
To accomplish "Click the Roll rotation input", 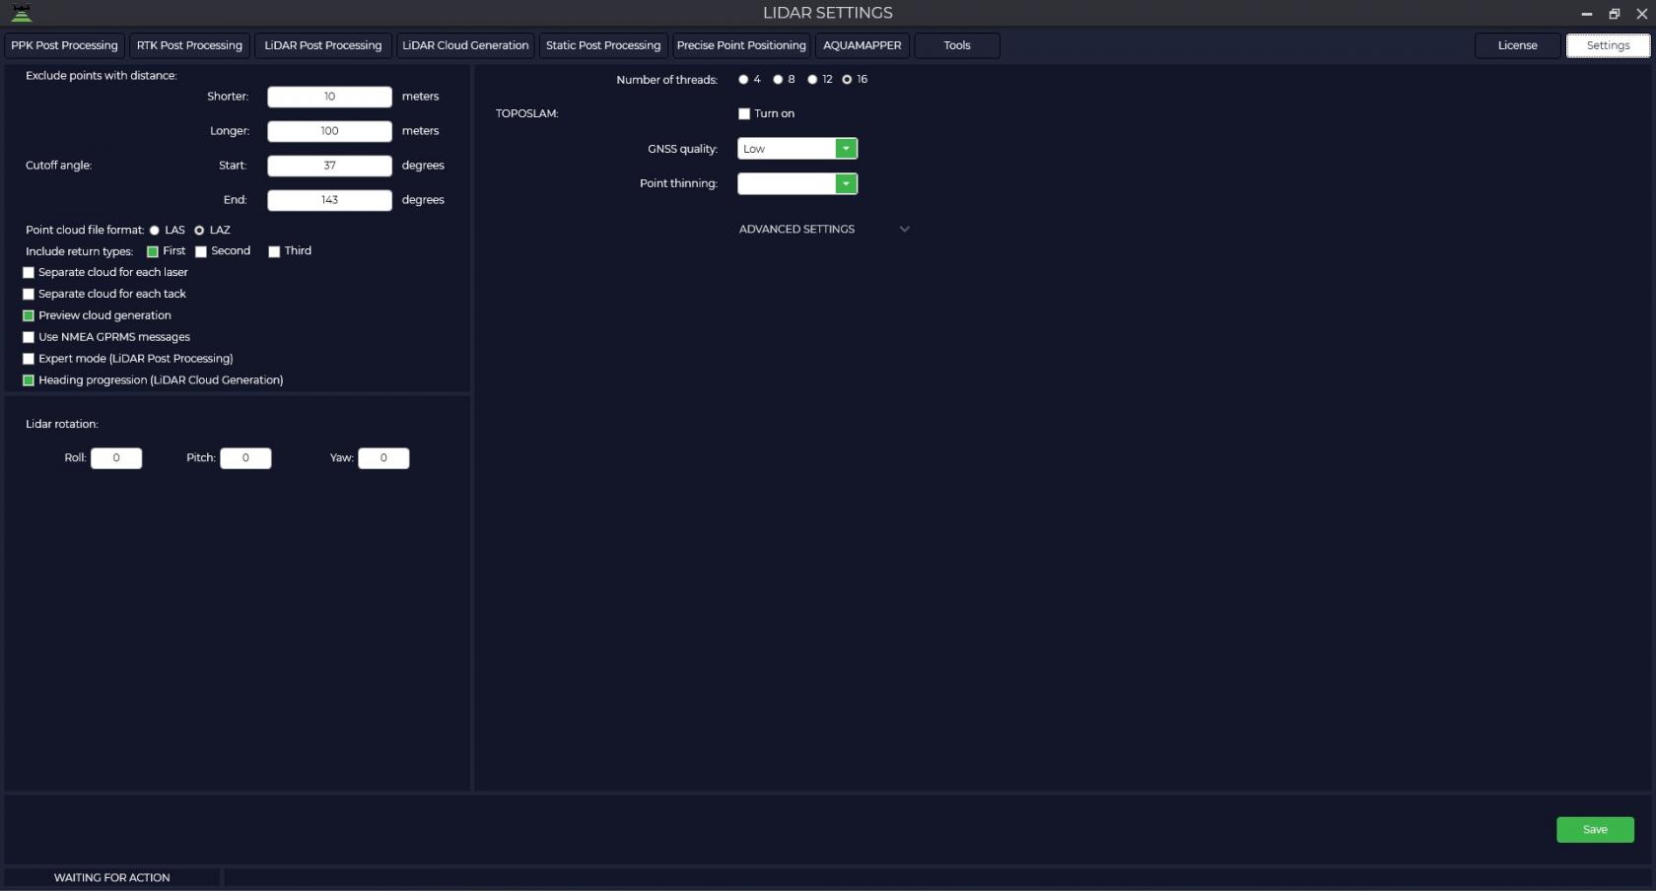I will tap(116, 458).
